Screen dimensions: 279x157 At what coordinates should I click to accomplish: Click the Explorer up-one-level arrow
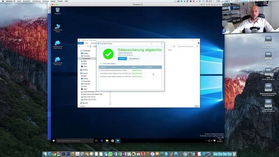pos(88,47)
